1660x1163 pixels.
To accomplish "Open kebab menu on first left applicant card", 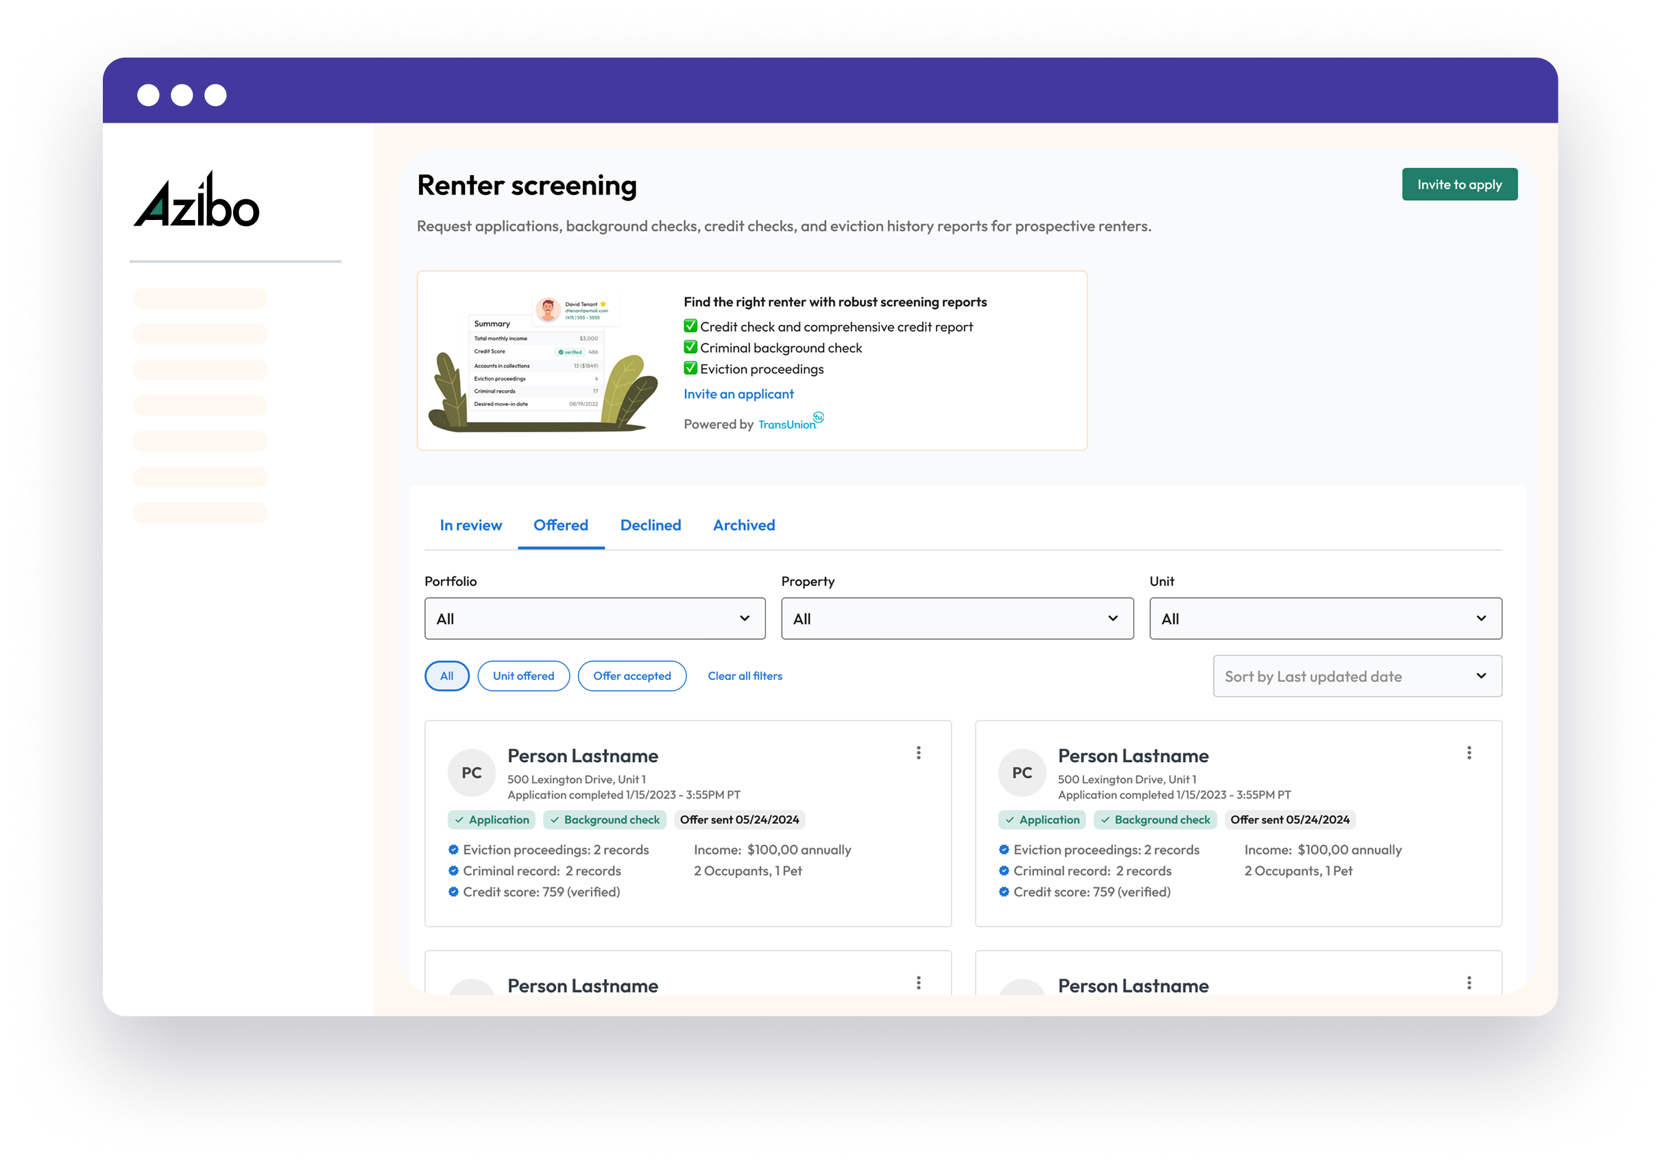I will (918, 752).
